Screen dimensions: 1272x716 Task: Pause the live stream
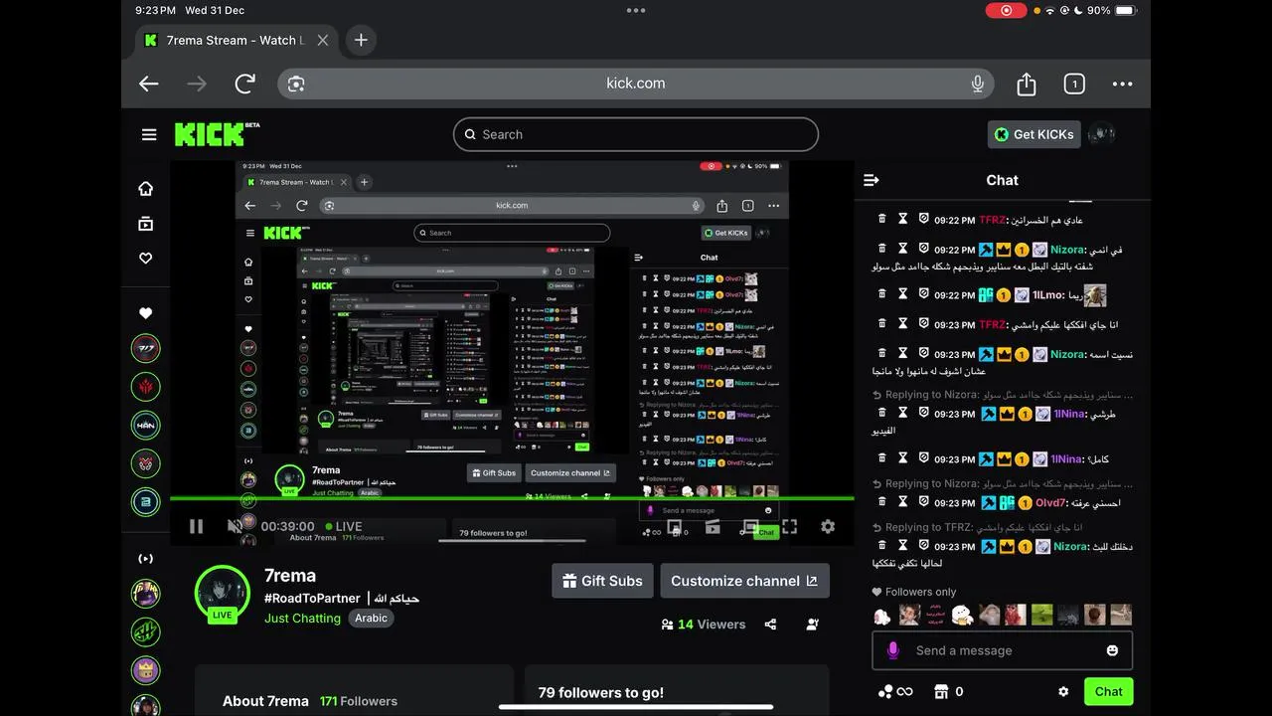click(x=196, y=526)
